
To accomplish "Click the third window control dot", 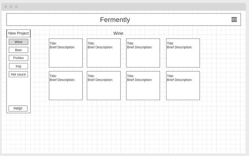I will (16, 7).
